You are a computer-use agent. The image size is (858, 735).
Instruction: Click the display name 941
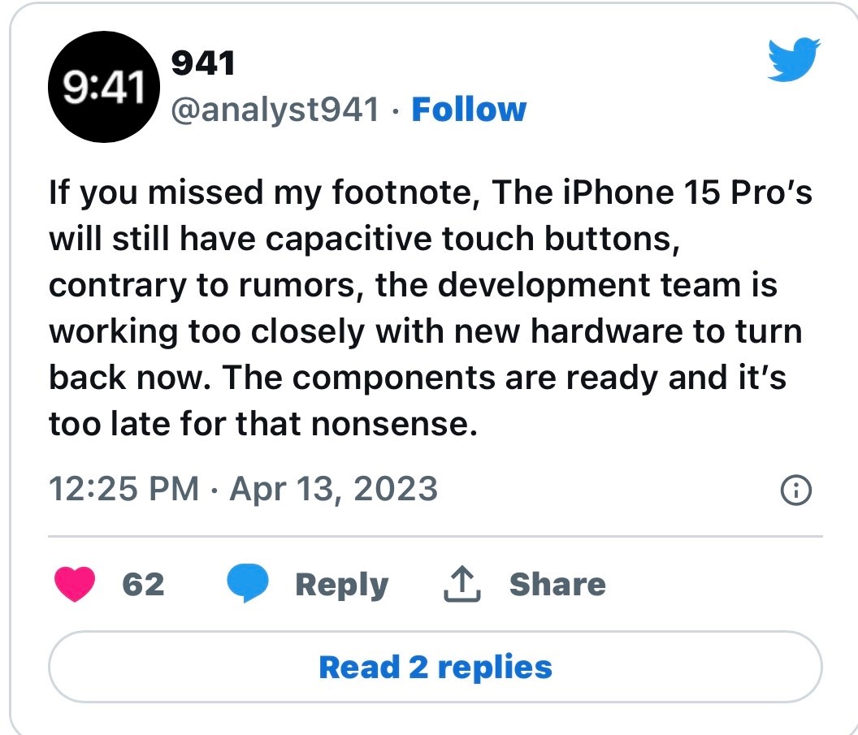click(202, 64)
